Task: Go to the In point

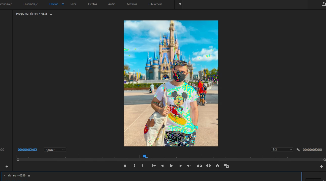Action: 154,166
